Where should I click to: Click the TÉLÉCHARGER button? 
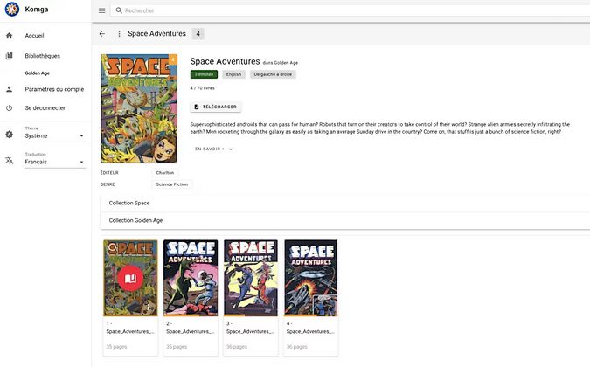tap(216, 107)
